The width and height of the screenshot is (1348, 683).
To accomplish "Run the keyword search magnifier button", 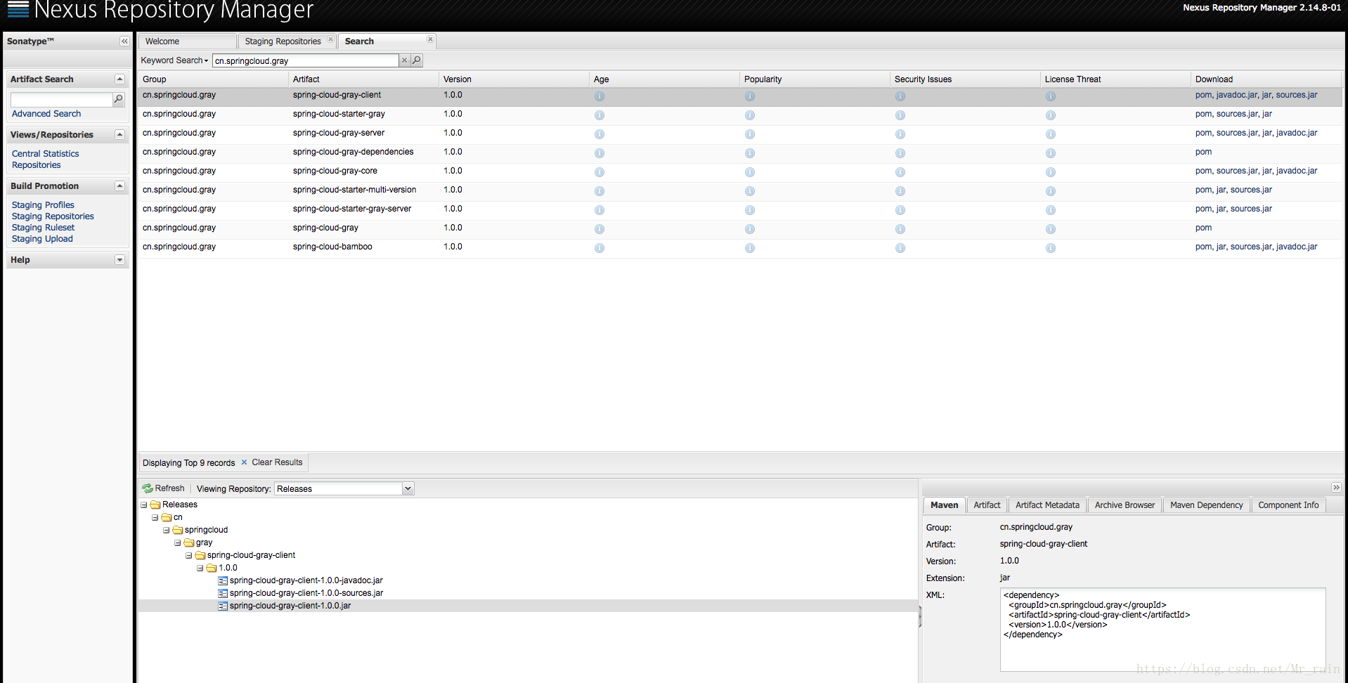I will [417, 60].
